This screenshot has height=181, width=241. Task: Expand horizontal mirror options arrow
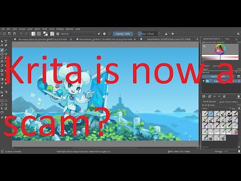tap(169, 34)
